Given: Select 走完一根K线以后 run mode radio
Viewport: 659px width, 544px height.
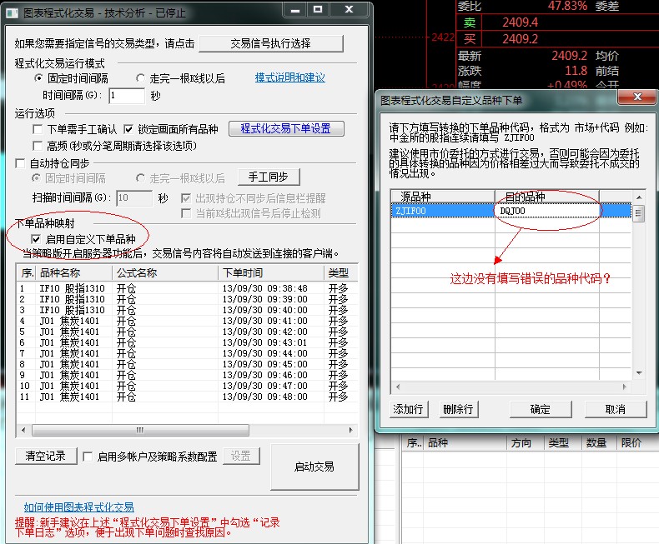Looking at the screenshot, I should pyautogui.click(x=141, y=78).
